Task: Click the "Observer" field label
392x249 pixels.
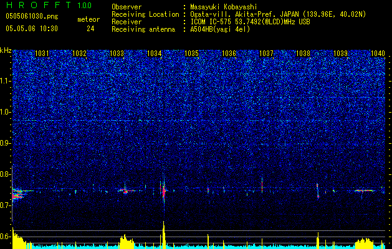Action: point(127,7)
